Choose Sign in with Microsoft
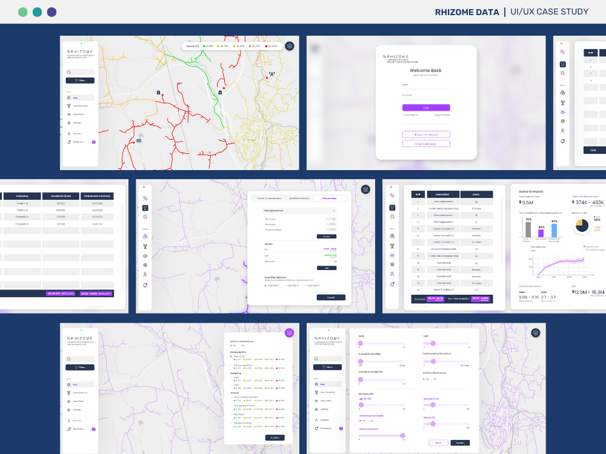 coord(426,134)
